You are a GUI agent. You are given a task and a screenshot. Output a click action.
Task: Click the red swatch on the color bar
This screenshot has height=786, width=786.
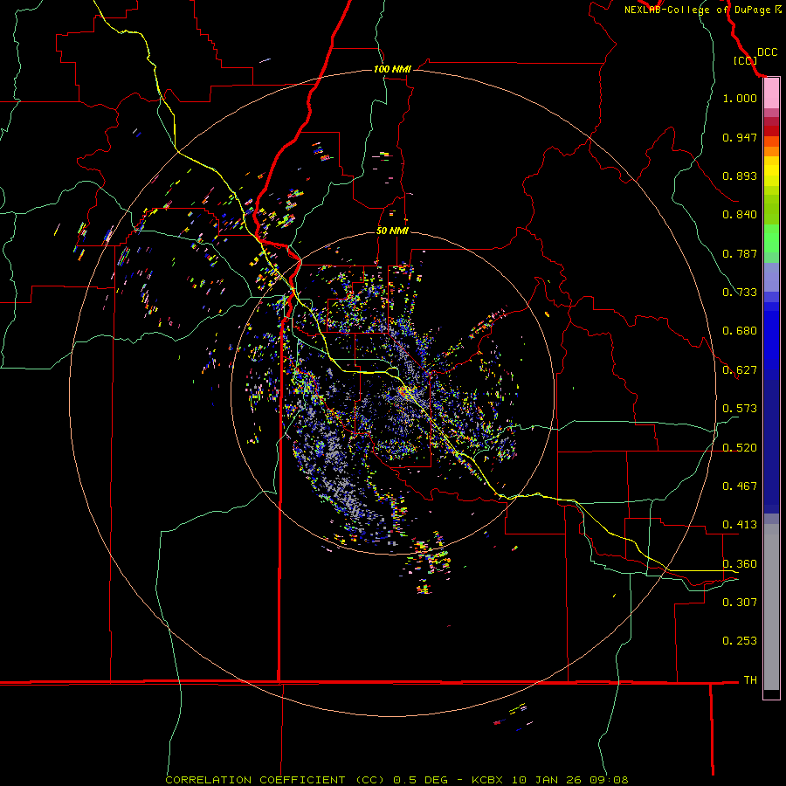771,131
